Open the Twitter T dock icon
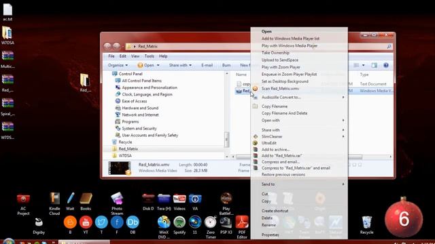435x244 pixels. click(x=101, y=225)
